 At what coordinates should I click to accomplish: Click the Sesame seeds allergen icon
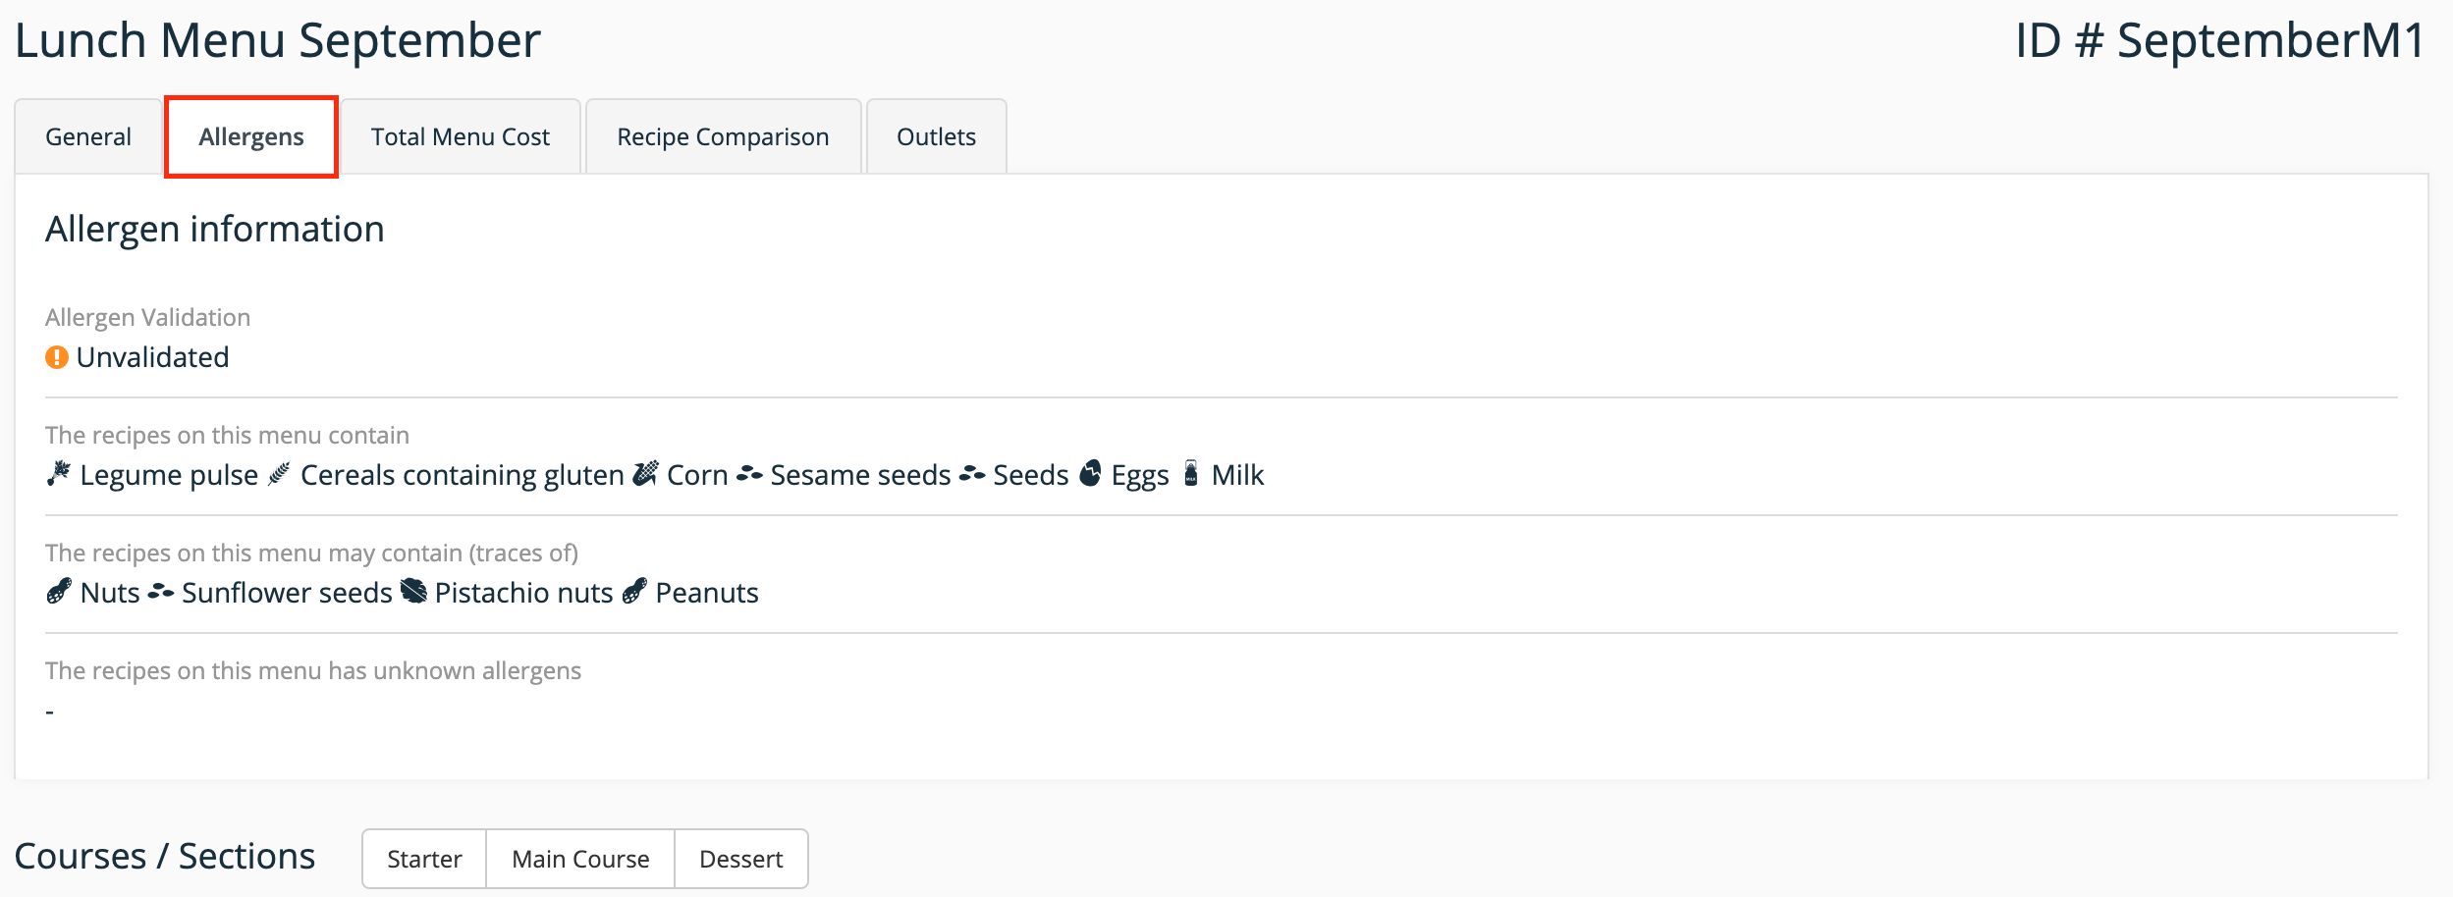coord(749,474)
